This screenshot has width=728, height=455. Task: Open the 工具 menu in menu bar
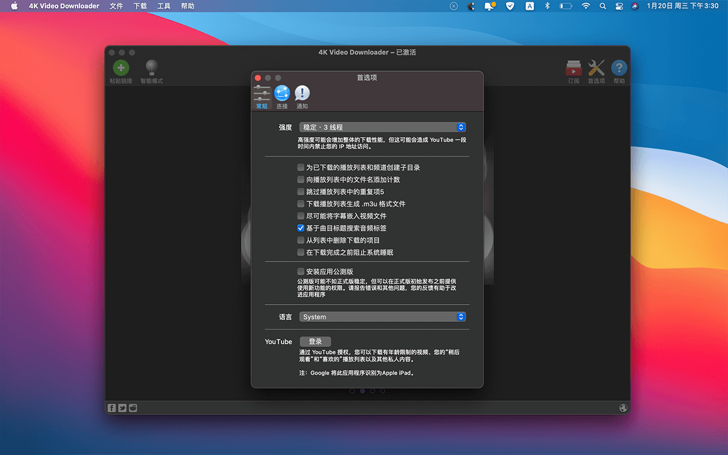click(164, 6)
